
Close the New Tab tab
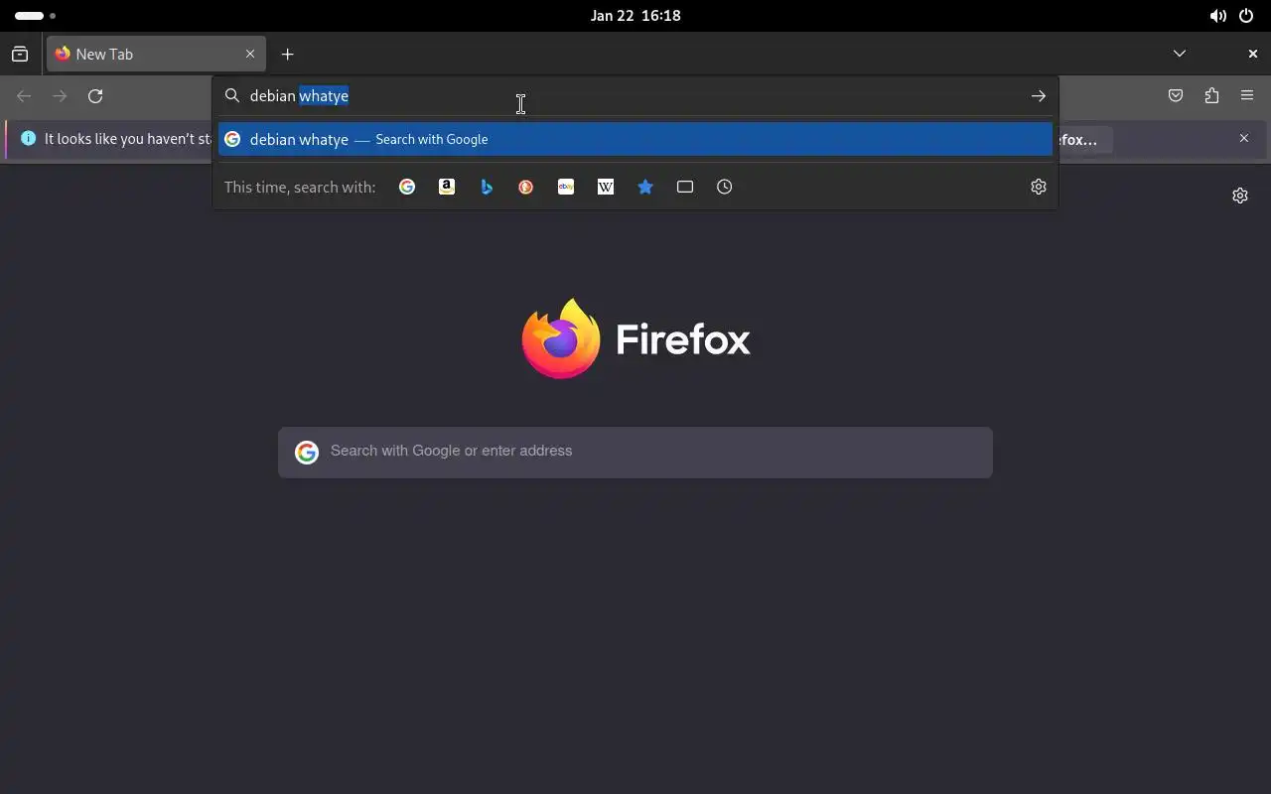(x=250, y=55)
